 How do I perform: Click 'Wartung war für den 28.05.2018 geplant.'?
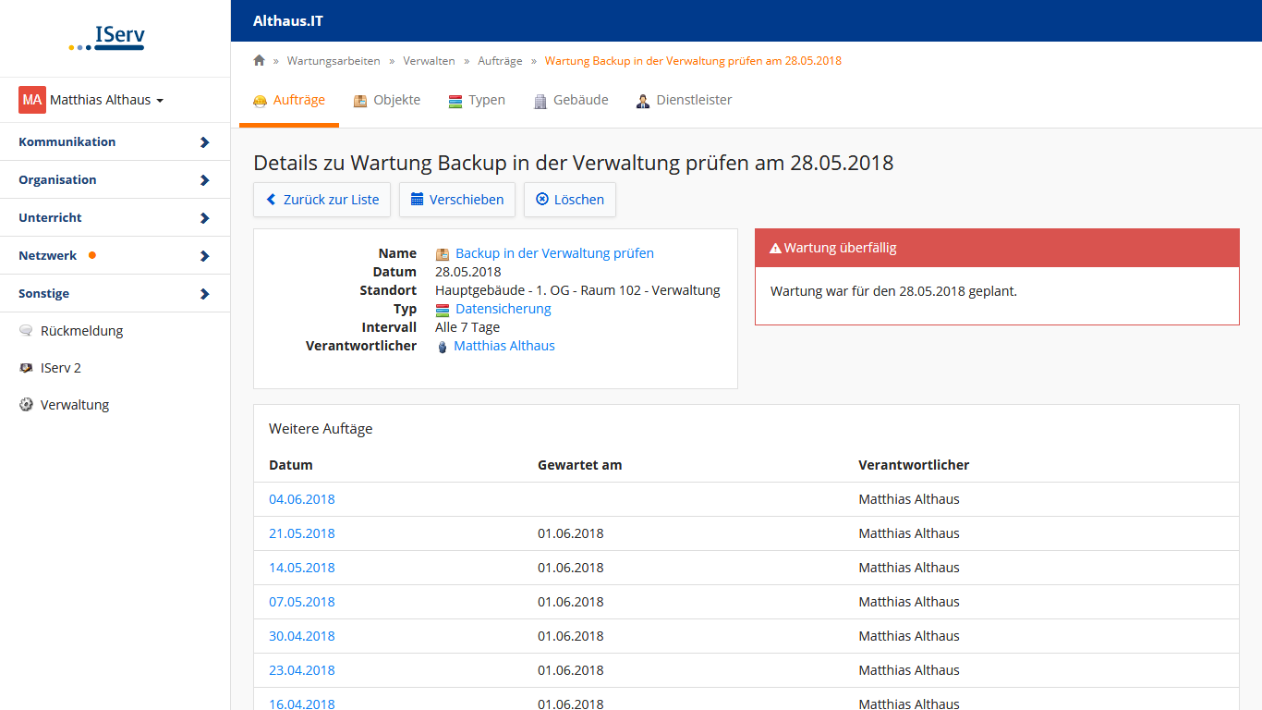(893, 291)
